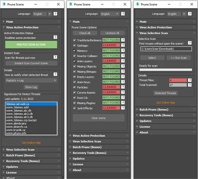Toggle the Anim Layers checkbox
This screenshot has height=179, width=198.
tap(74, 61)
